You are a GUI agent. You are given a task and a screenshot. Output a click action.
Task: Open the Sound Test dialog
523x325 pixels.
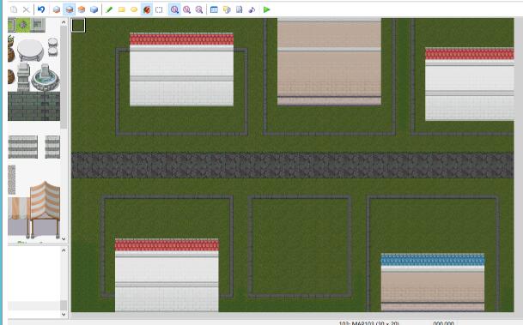click(252, 9)
